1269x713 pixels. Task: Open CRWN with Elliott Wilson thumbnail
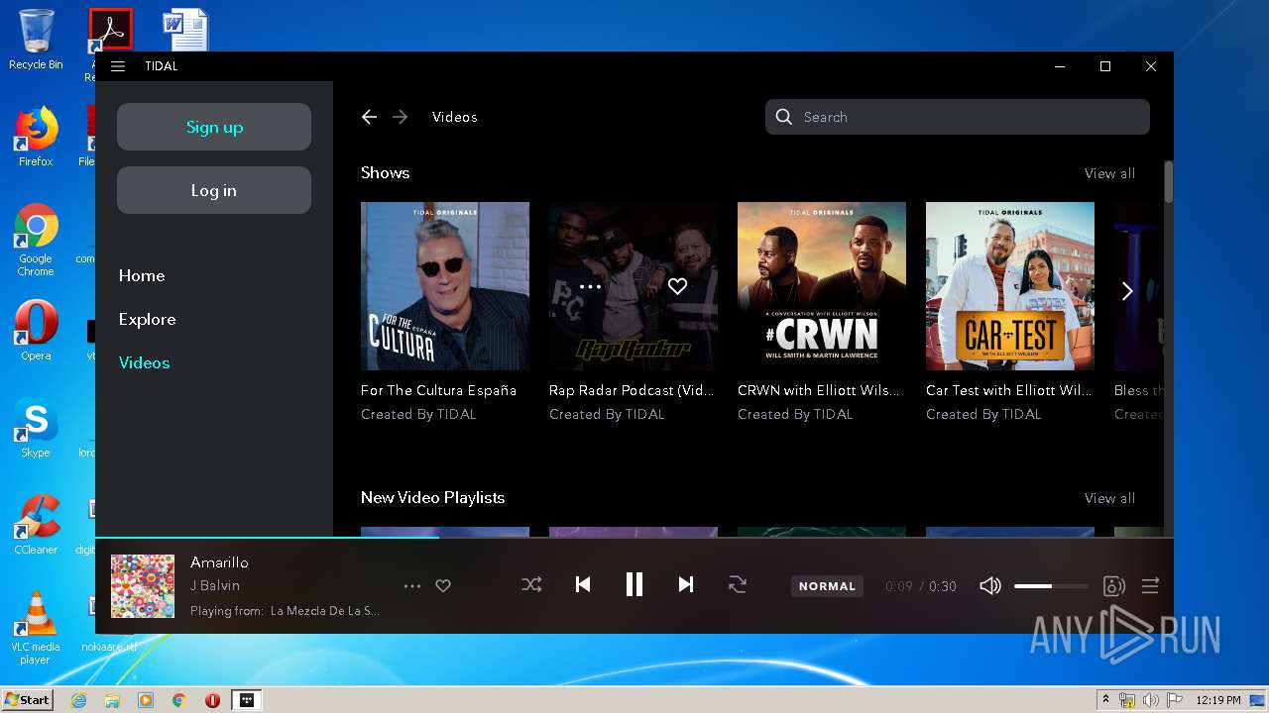click(x=822, y=286)
